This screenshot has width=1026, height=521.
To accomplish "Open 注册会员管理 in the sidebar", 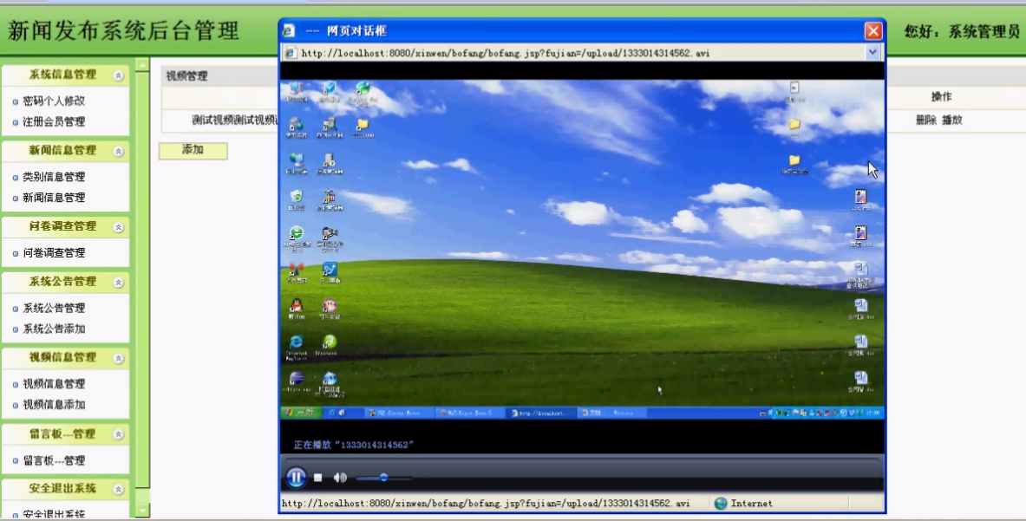I will [54, 121].
